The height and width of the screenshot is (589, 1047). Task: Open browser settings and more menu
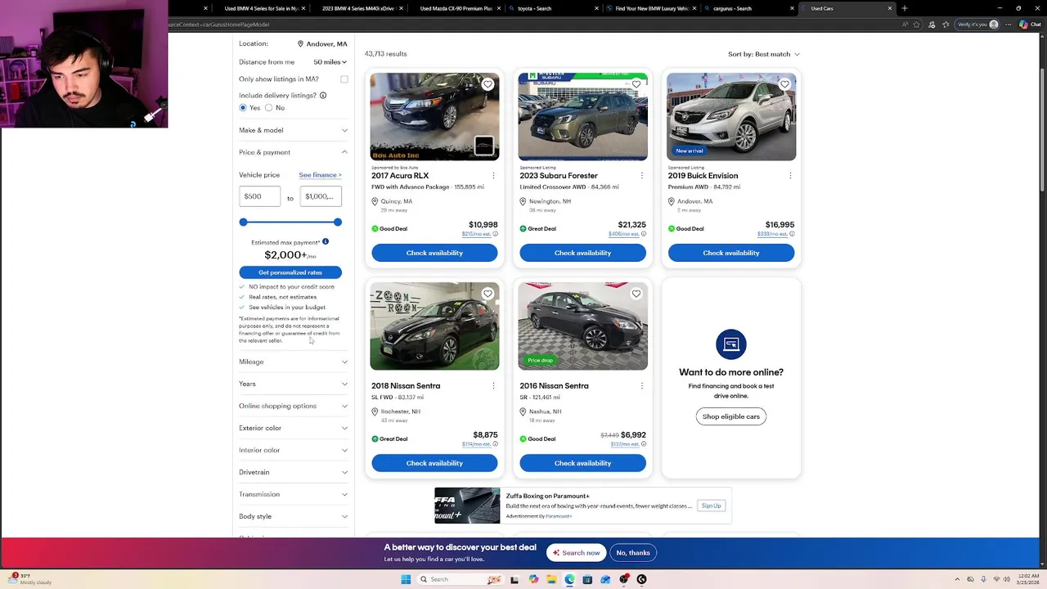(x=1009, y=25)
